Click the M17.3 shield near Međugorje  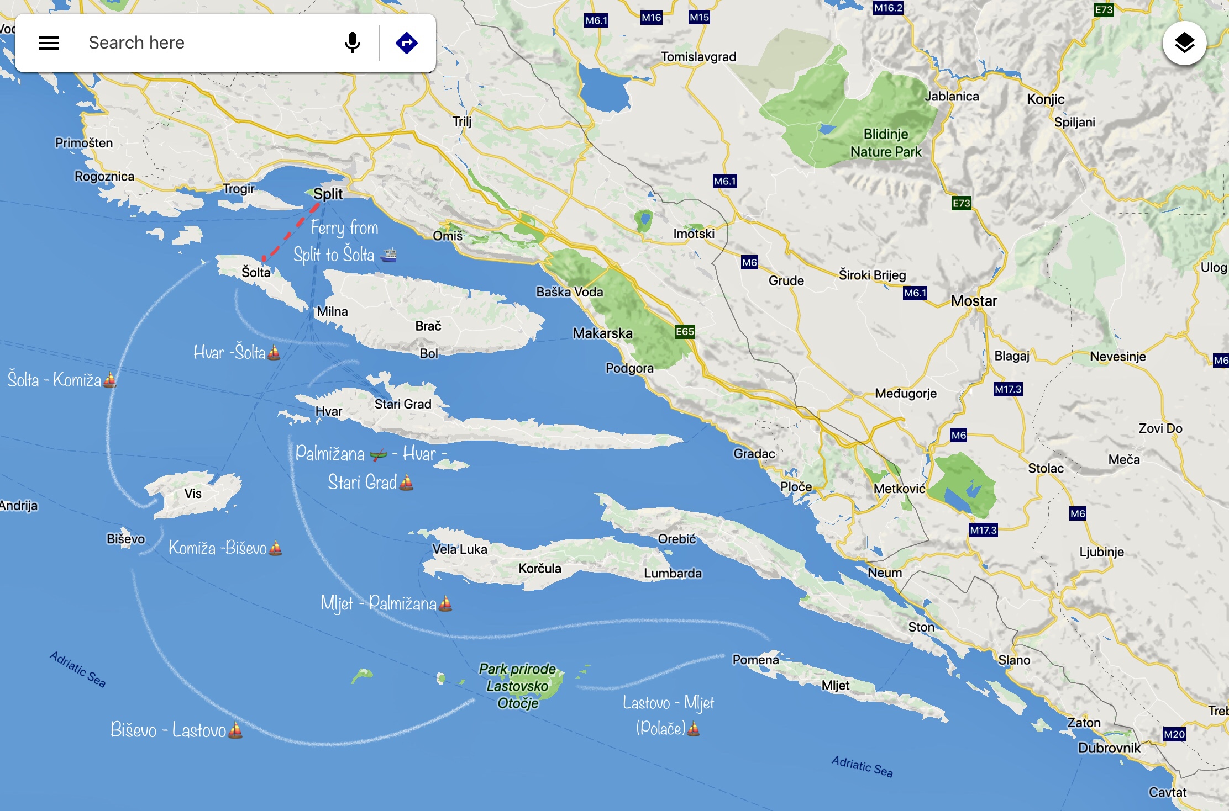coord(1008,389)
